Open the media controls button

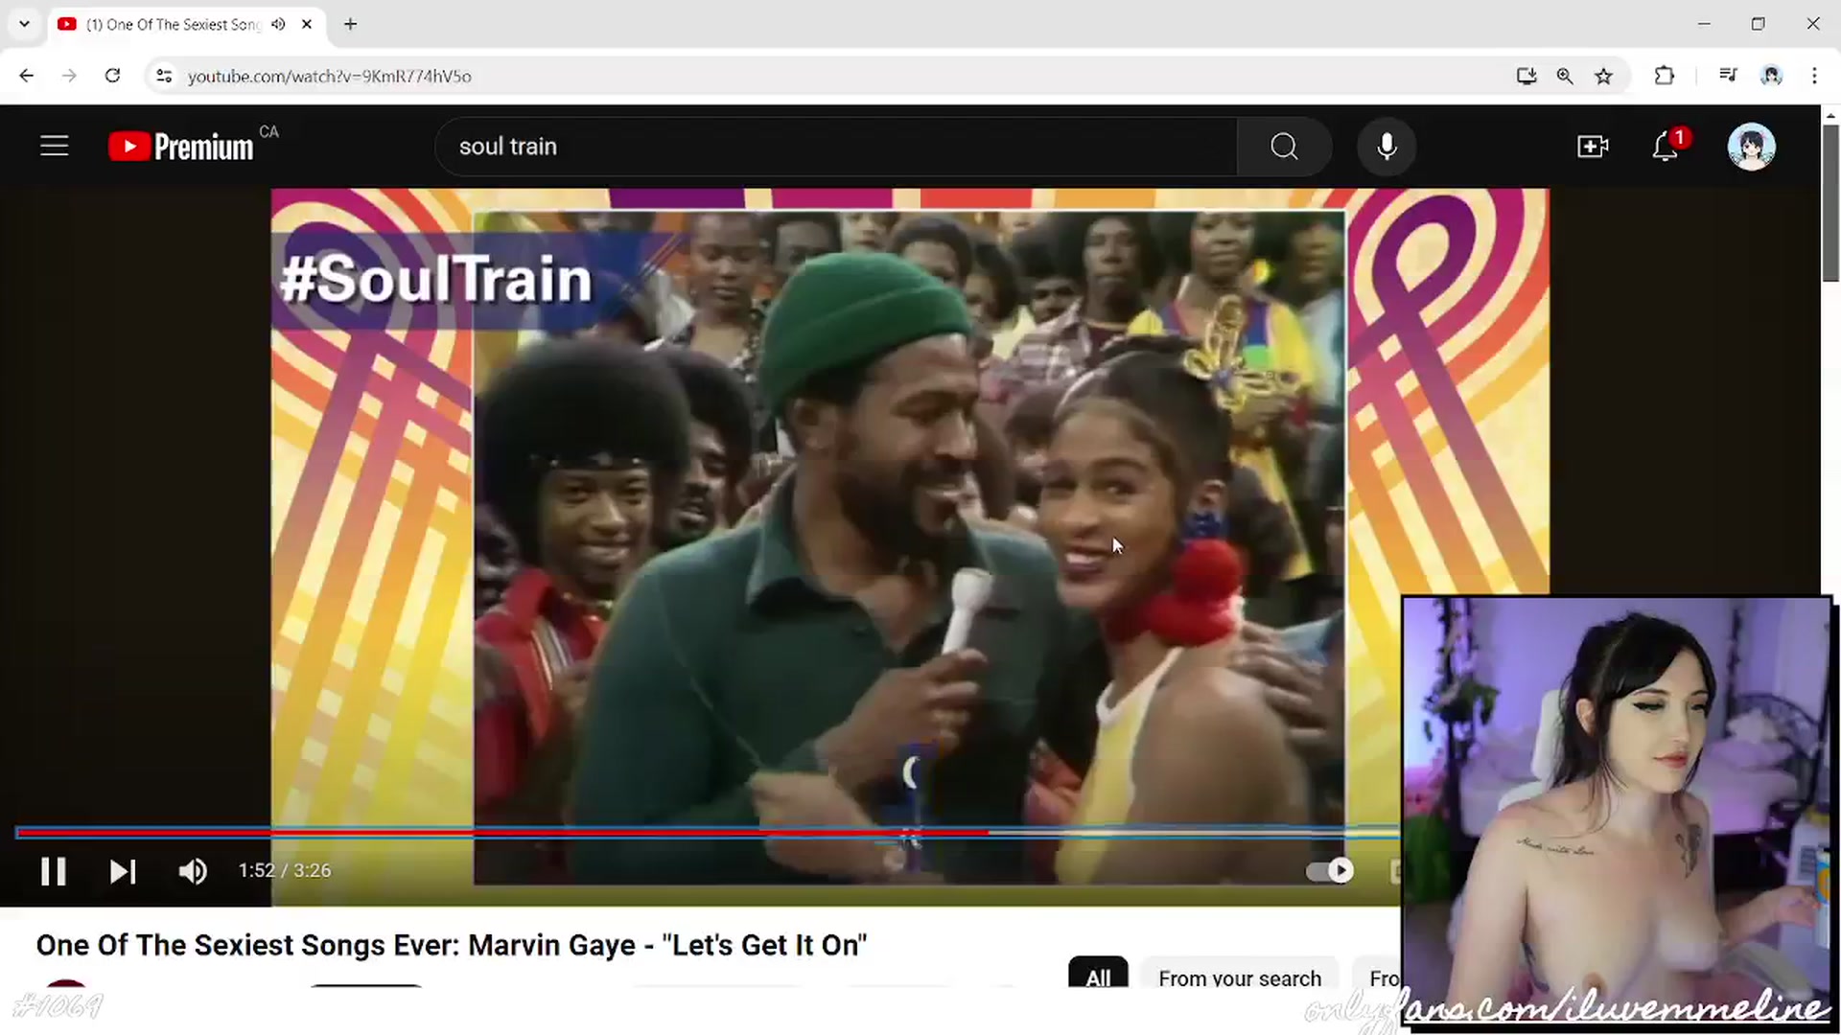[x=1728, y=76]
